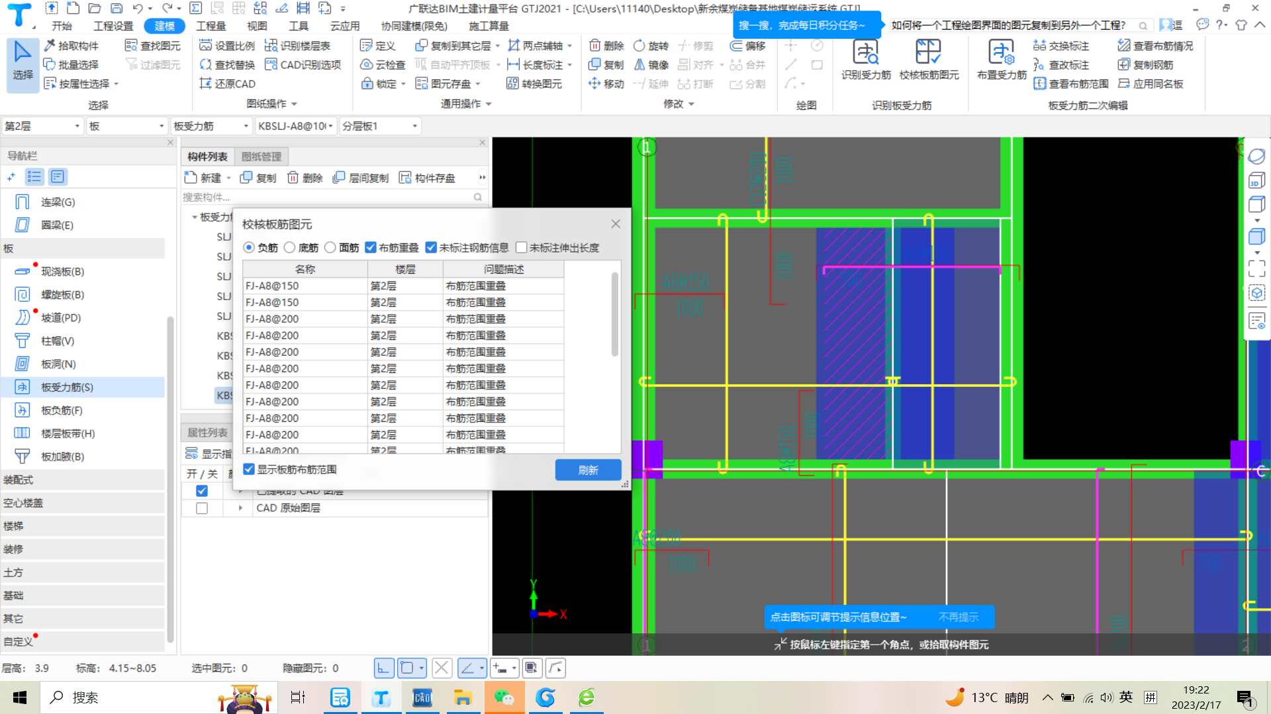Click 应用同名板 apply same-name slab
1271x714 pixels.
pos(1151,84)
